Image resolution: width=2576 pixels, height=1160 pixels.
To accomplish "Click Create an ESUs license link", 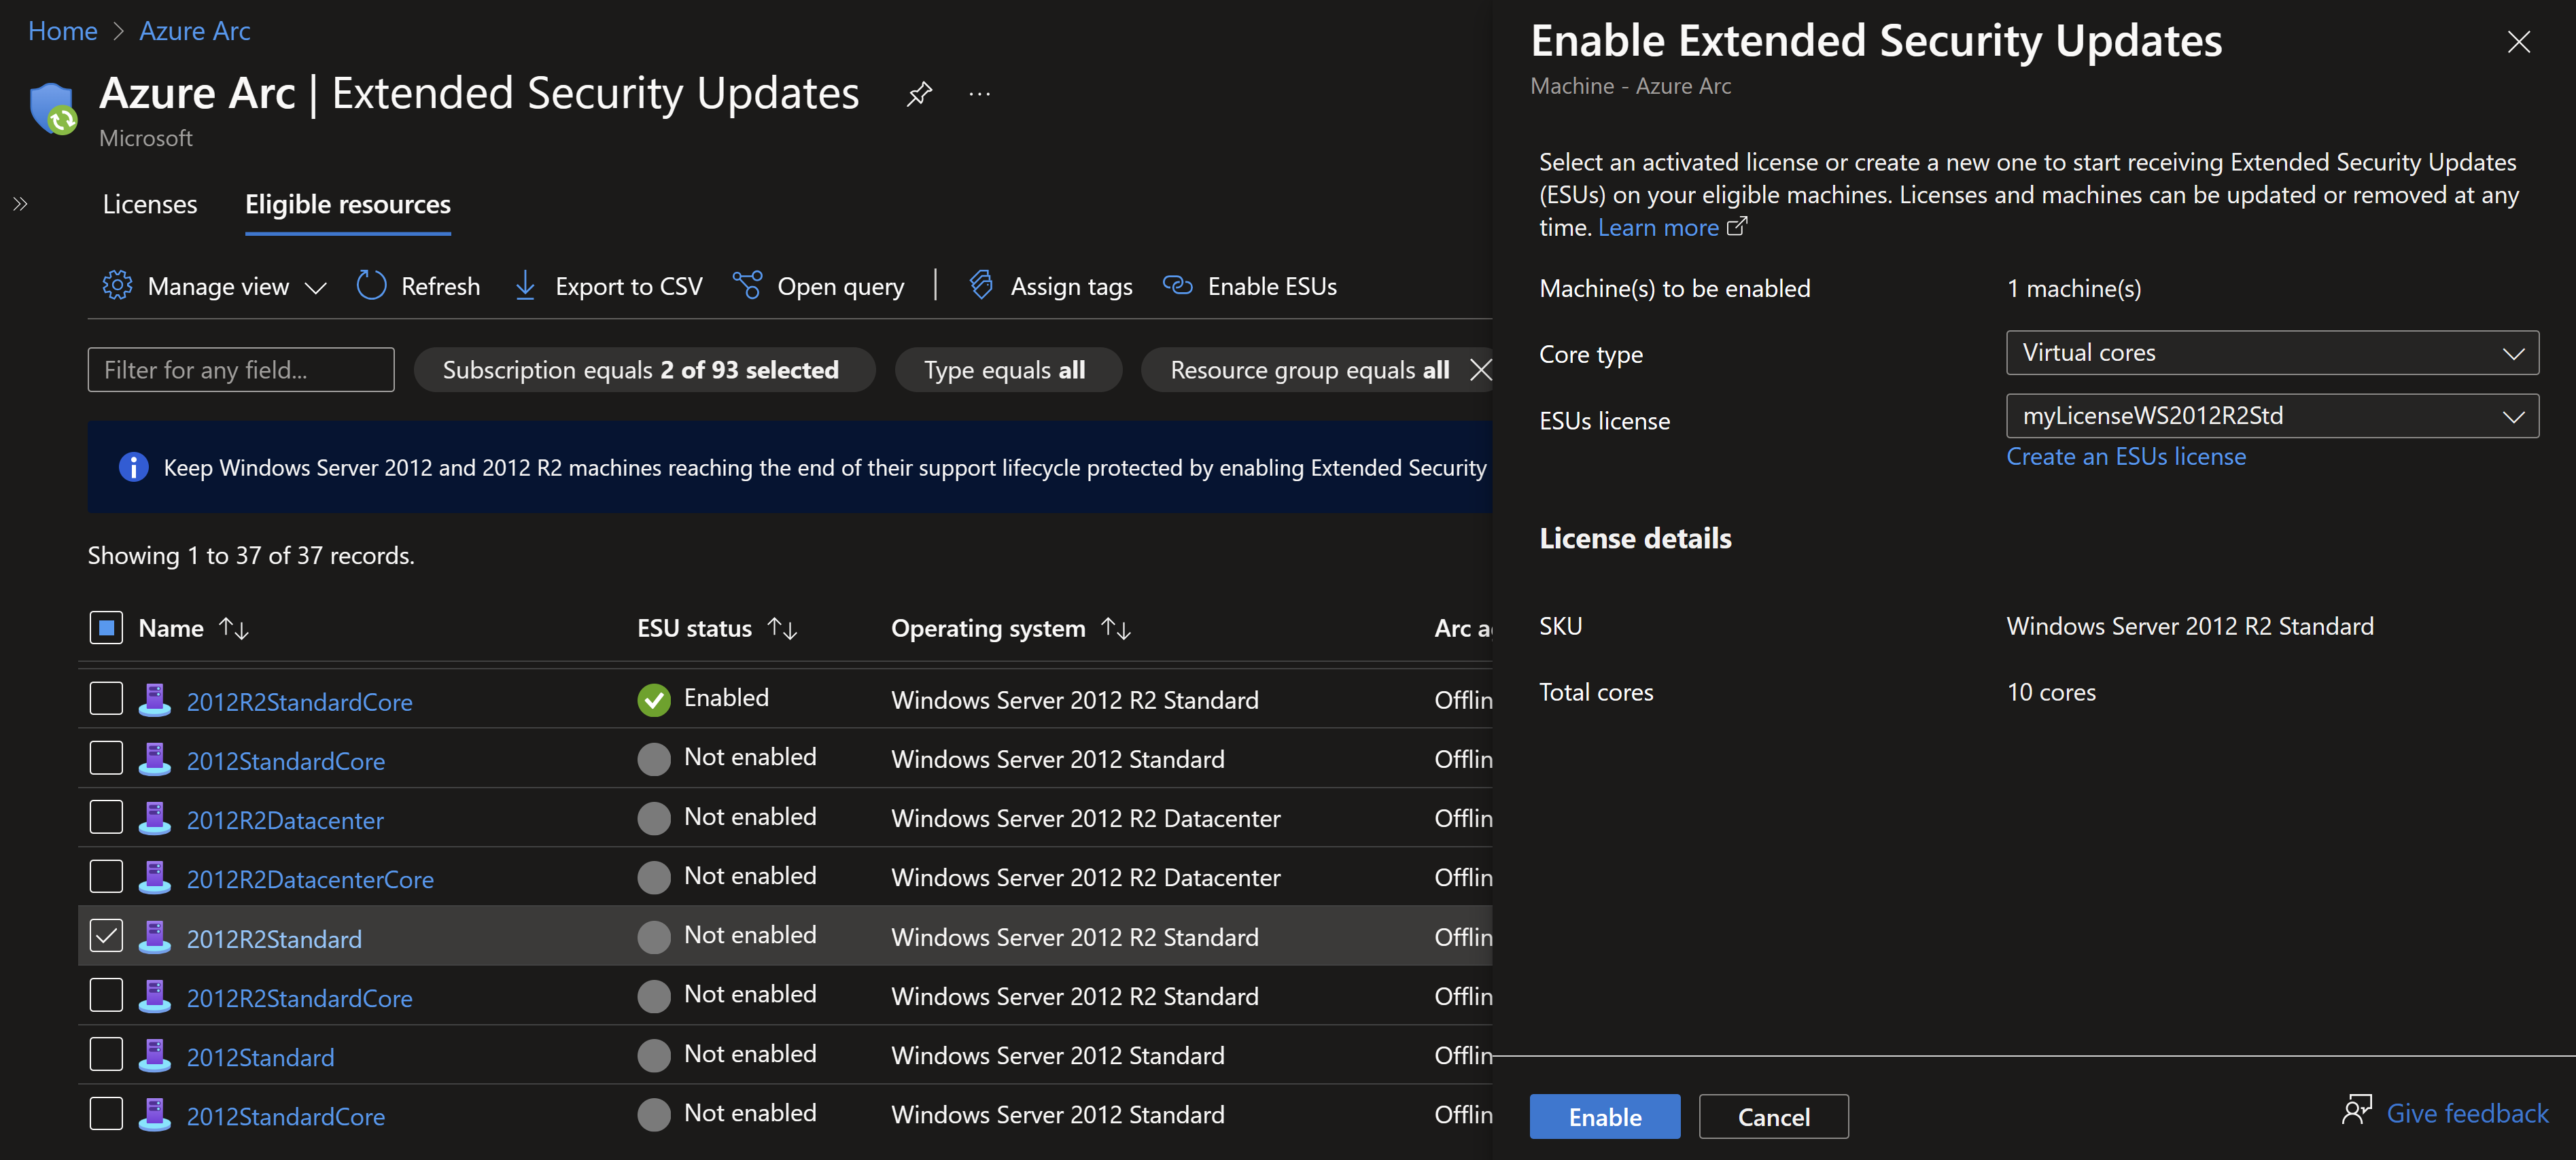I will pyautogui.click(x=2126, y=457).
